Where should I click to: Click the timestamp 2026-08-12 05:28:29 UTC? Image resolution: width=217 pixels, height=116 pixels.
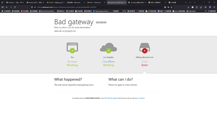point(65,31)
